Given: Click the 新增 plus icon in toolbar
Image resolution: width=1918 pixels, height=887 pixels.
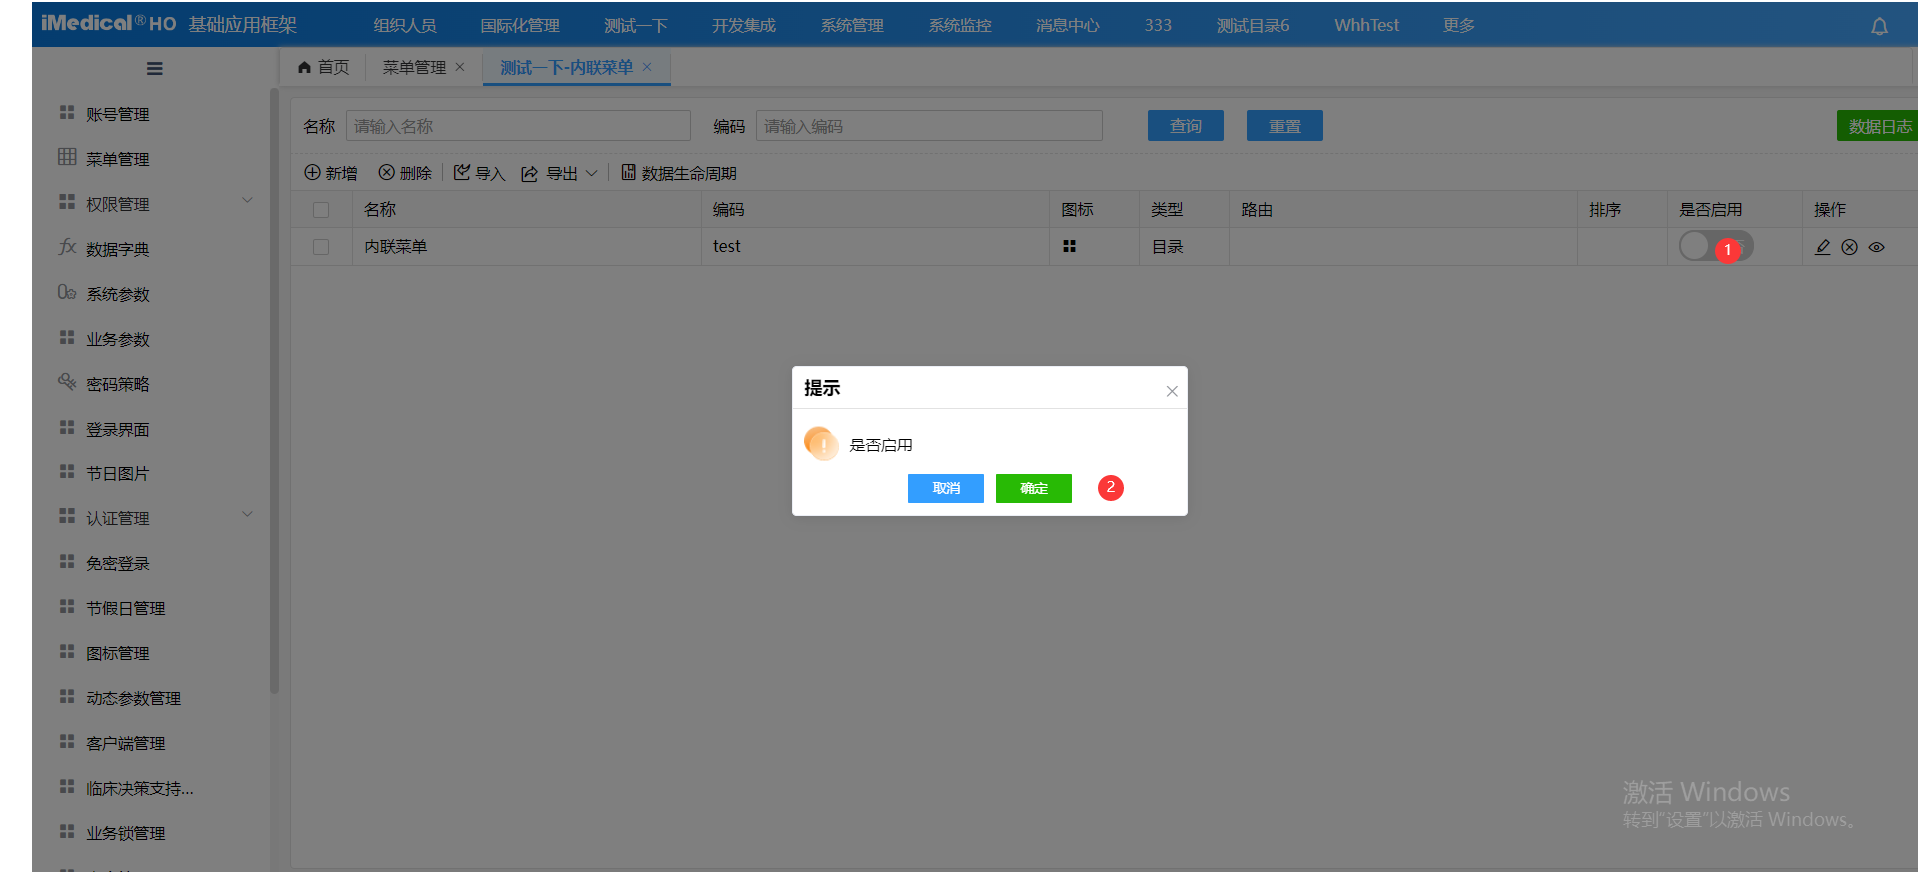Looking at the screenshot, I should point(313,173).
